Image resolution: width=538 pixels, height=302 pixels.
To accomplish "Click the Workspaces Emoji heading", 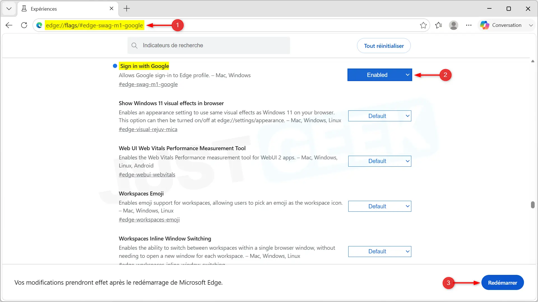I will [x=141, y=194].
